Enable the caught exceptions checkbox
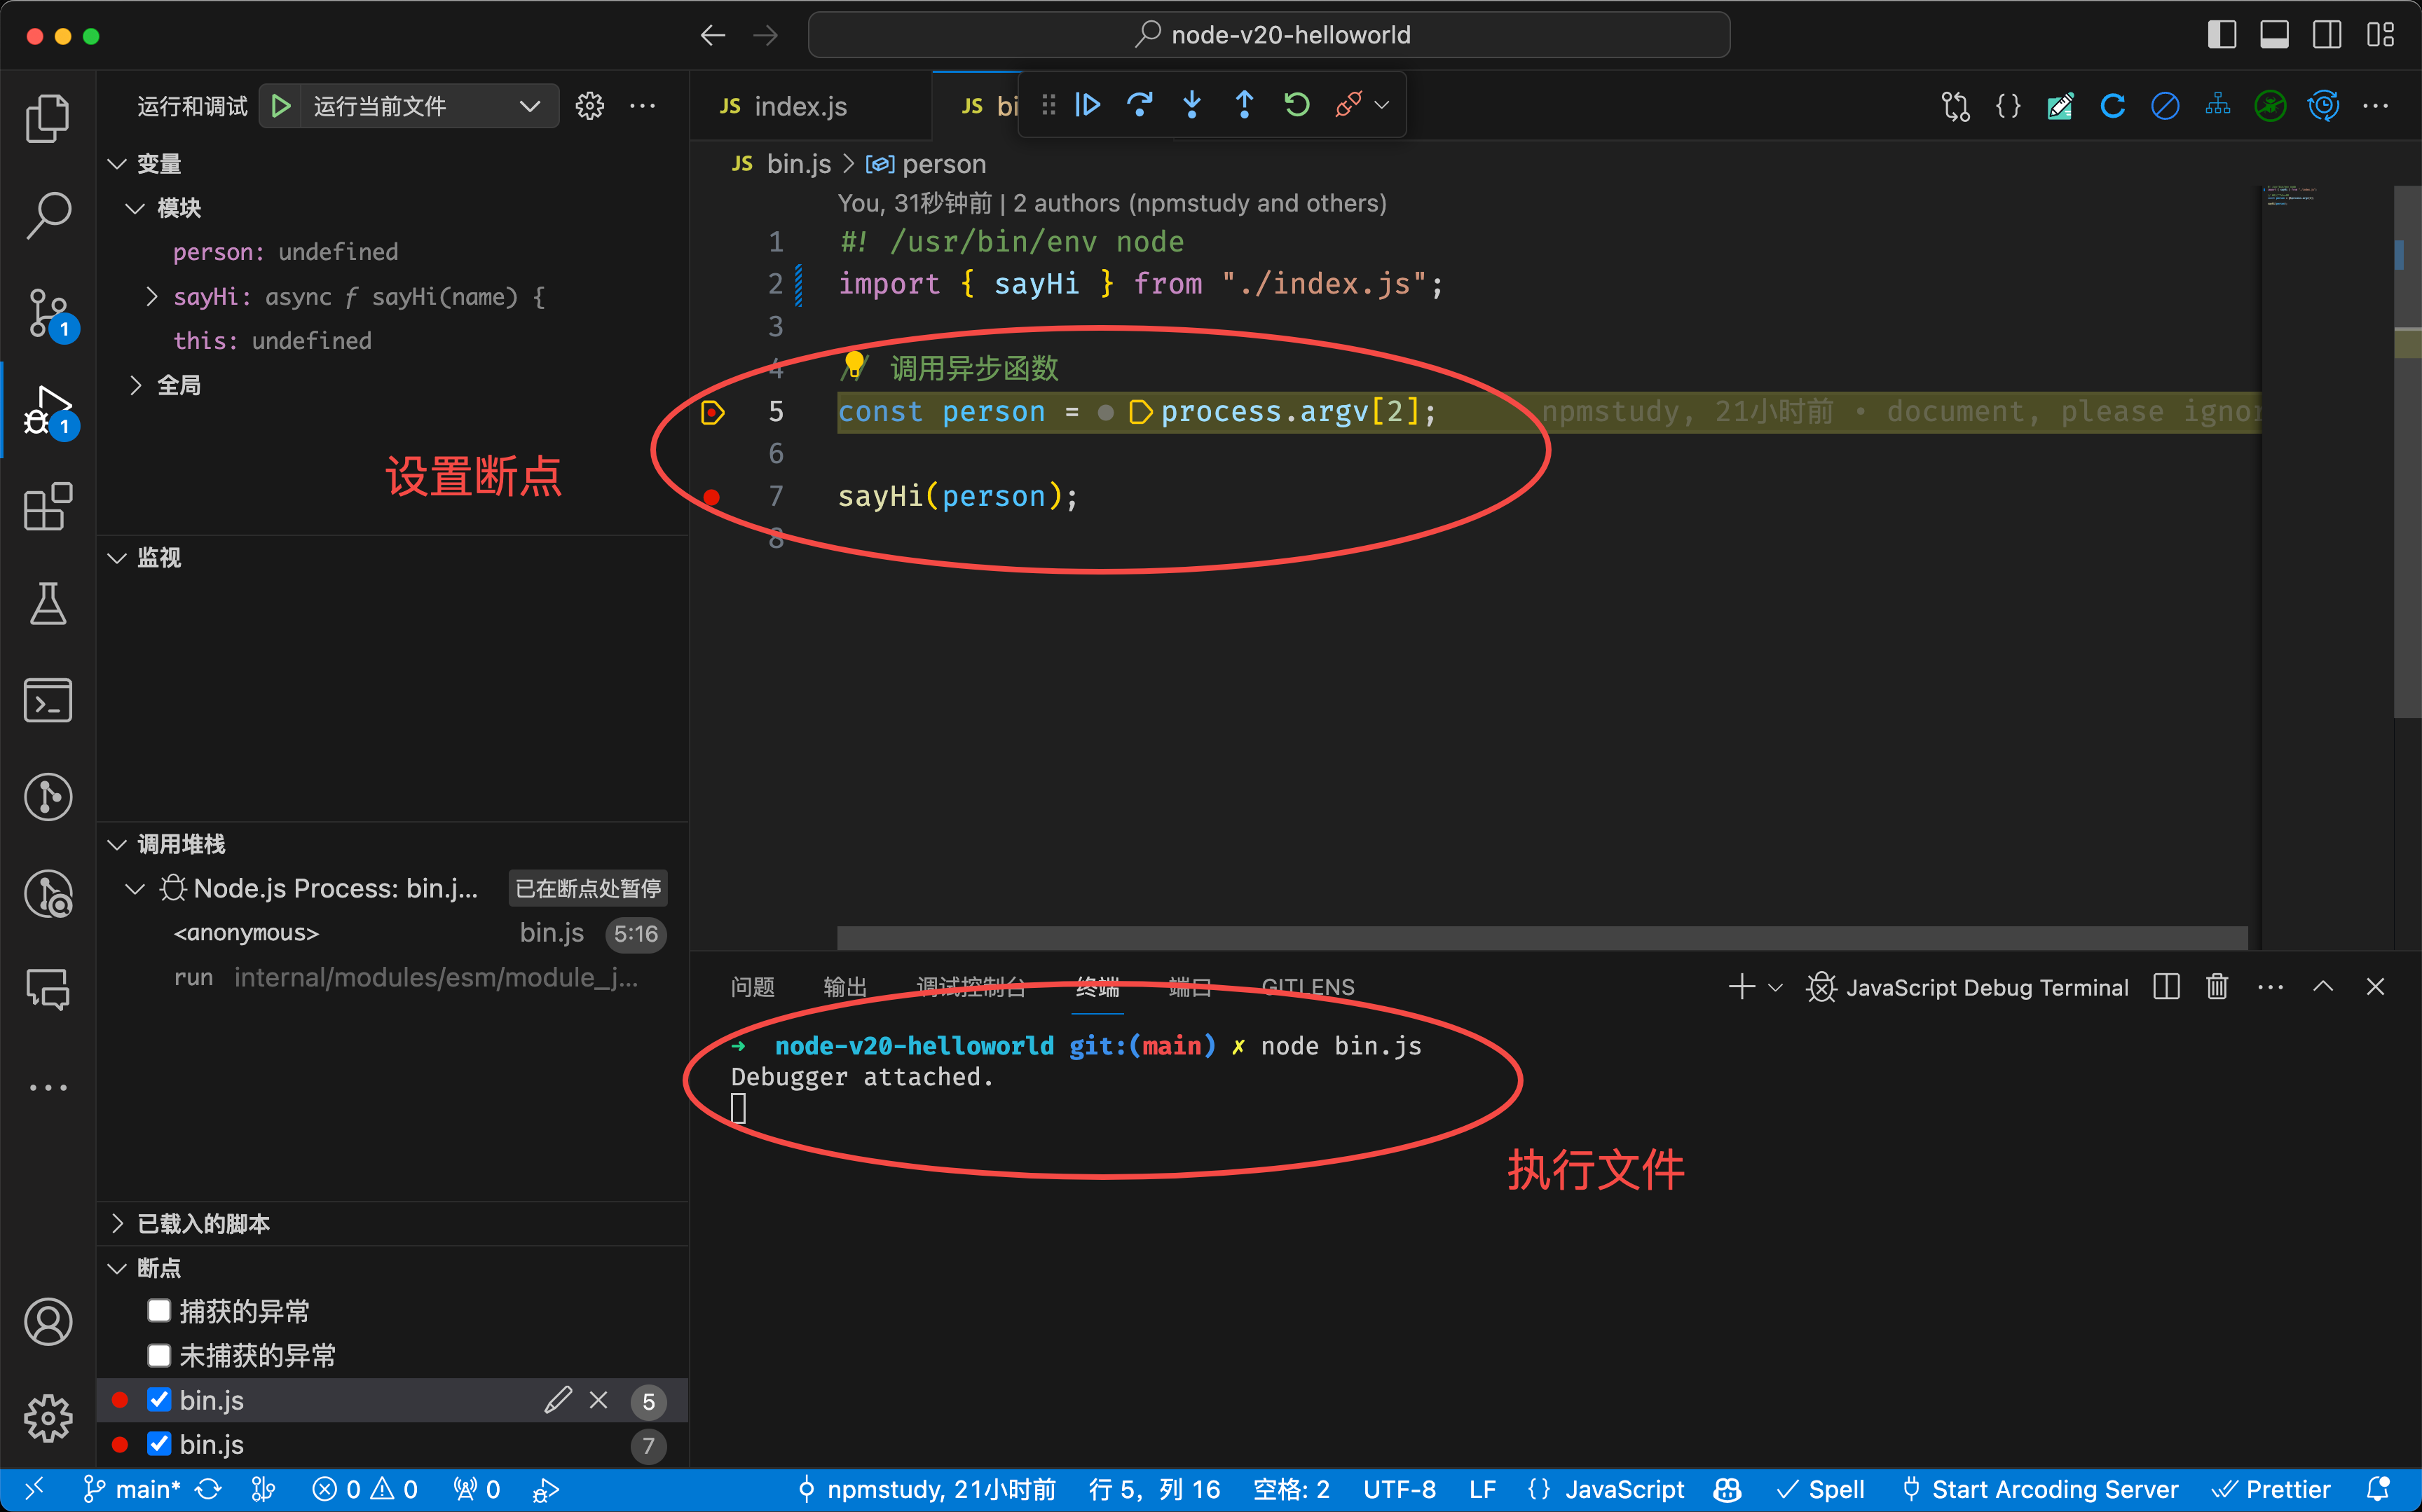 pyautogui.click(x=159, y=1311)
